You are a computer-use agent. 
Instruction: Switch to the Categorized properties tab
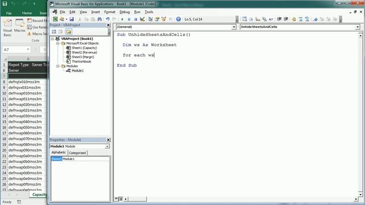point(78,153)
